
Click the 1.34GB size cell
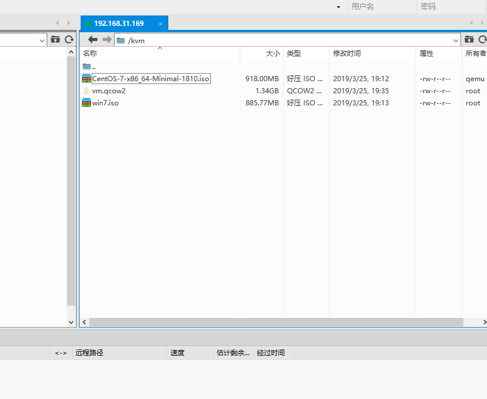click(x=267, y=90)
